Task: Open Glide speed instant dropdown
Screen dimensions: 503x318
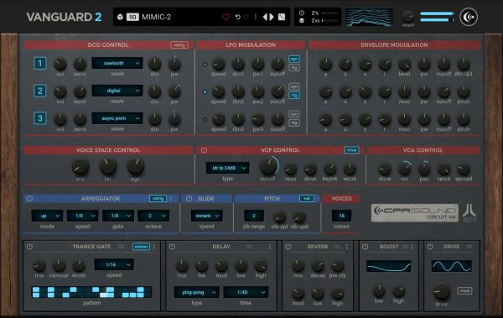Action: (x=206, y=216)
